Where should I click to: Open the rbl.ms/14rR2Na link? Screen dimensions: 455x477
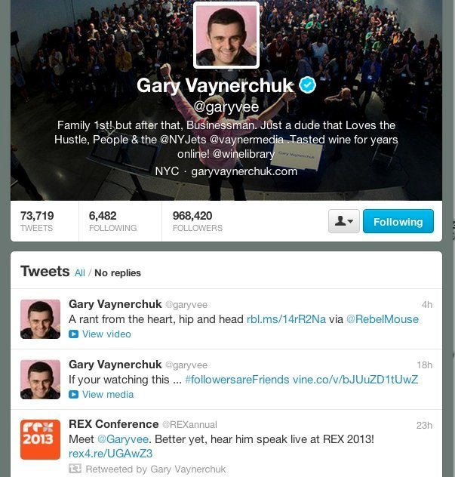coord(286,319)
